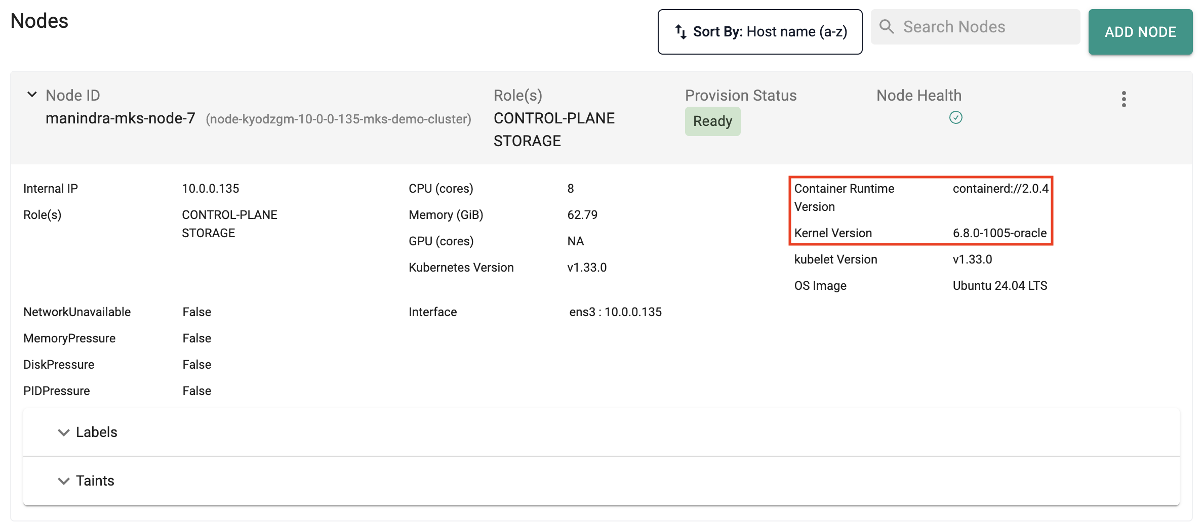Click the manindra-mks-node-7 node name
The image size is (1202, 523).
coord(121,118)
